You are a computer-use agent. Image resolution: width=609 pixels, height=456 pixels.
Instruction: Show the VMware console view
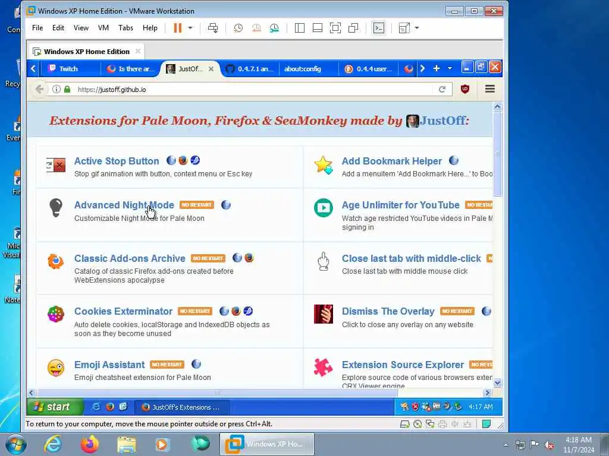pos(379,28)
